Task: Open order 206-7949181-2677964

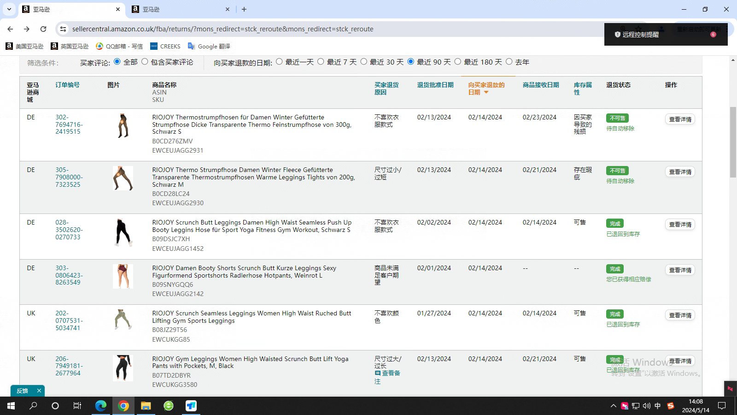Action: (69, 366)
